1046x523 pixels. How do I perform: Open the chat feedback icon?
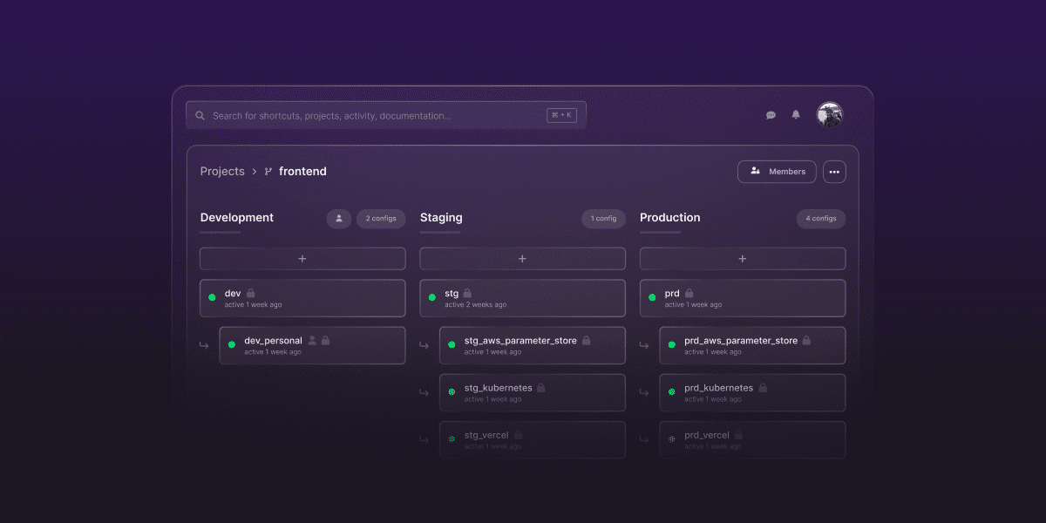tap(771, 115)
